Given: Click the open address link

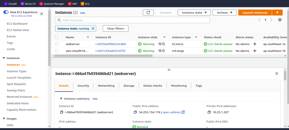Looking at the screenshot, I should 171,112.
